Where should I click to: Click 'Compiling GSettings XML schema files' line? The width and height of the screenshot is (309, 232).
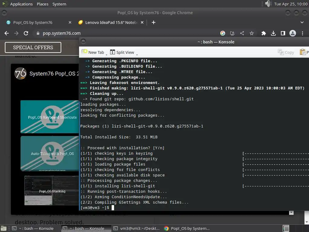pos(134,202)
